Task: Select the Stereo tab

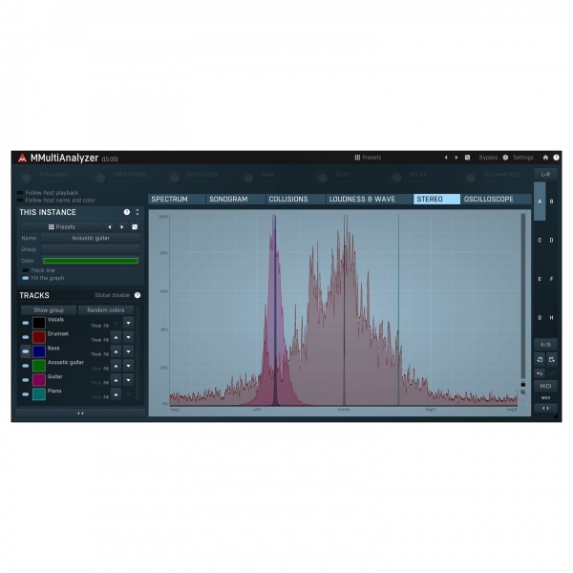Action: click(436, 200)
